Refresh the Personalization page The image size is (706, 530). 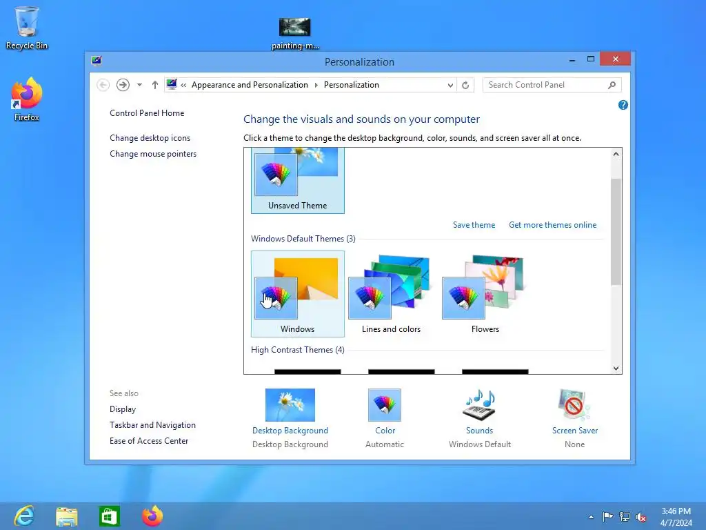465,85
